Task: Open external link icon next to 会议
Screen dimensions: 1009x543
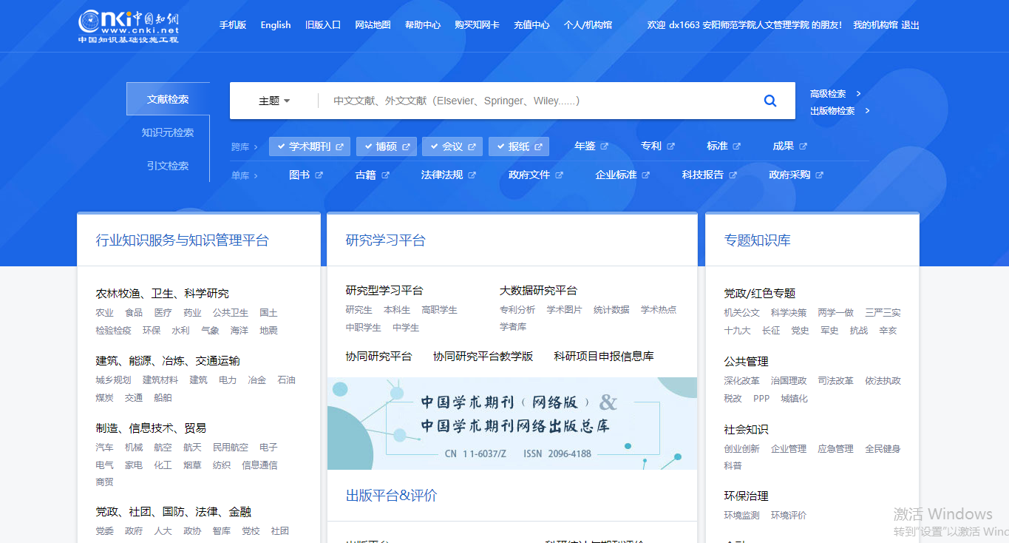Action: [x=472, y=146]
